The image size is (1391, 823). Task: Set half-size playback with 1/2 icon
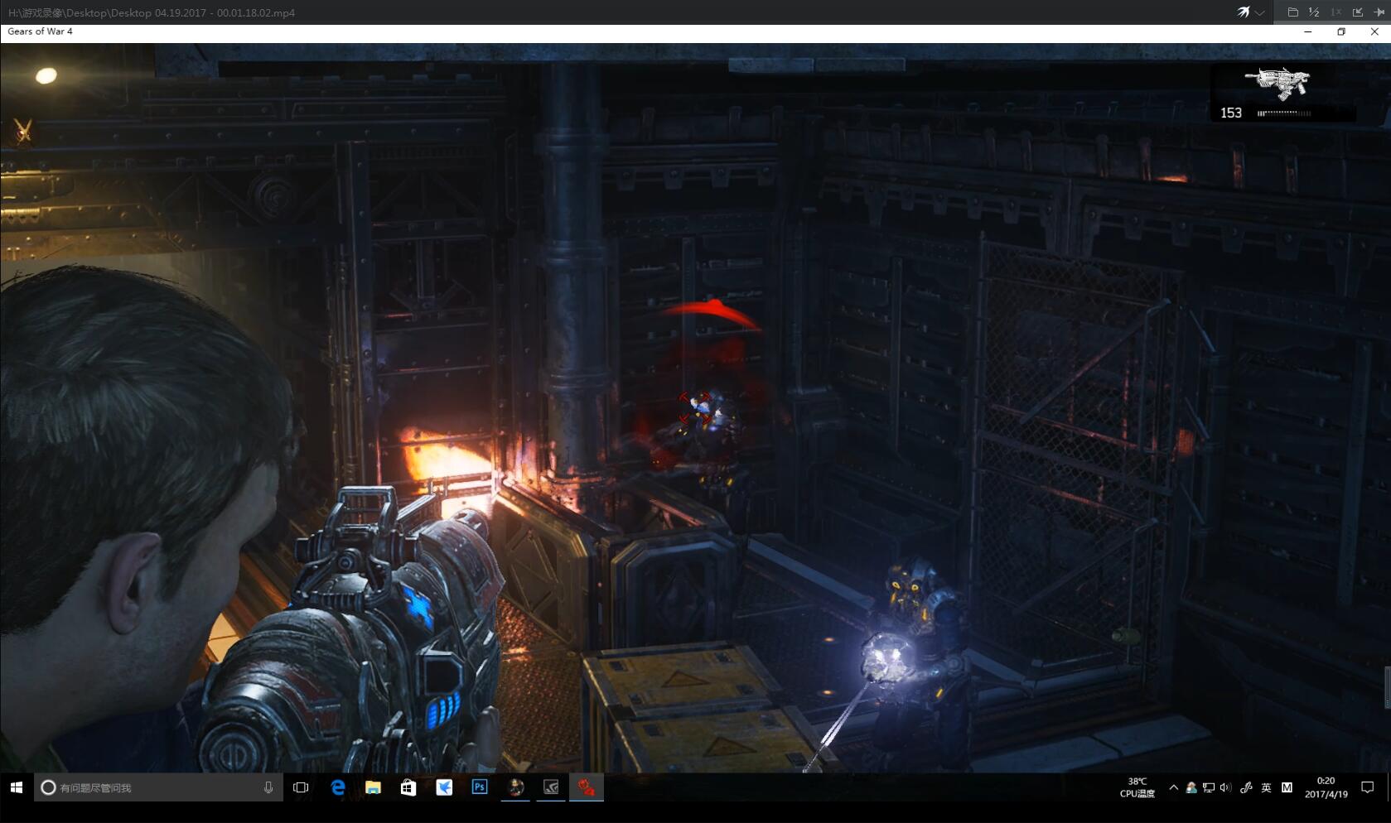[x=1314, y=12]
